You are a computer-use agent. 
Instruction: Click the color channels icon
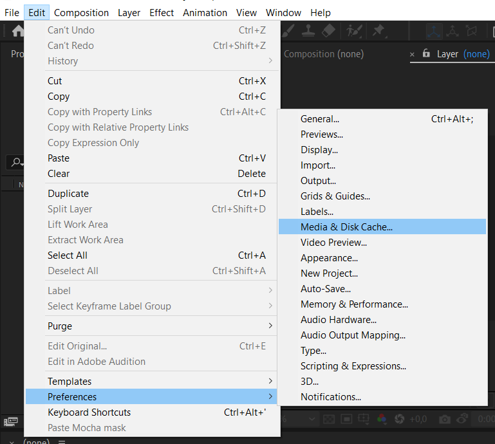pos(382,419)
